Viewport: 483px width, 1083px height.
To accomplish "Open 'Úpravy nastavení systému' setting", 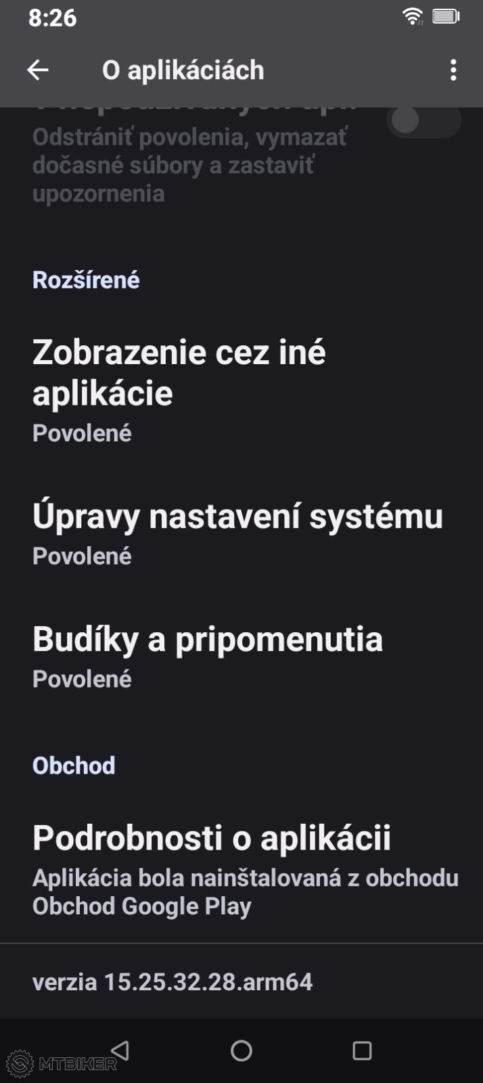I will click(237, 516).
